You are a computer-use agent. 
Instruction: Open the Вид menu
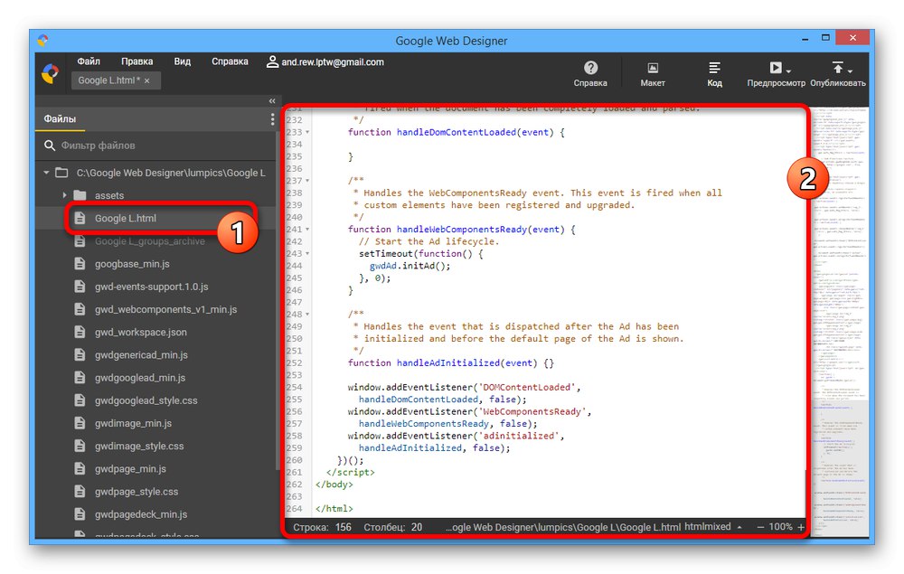point(183,61)
